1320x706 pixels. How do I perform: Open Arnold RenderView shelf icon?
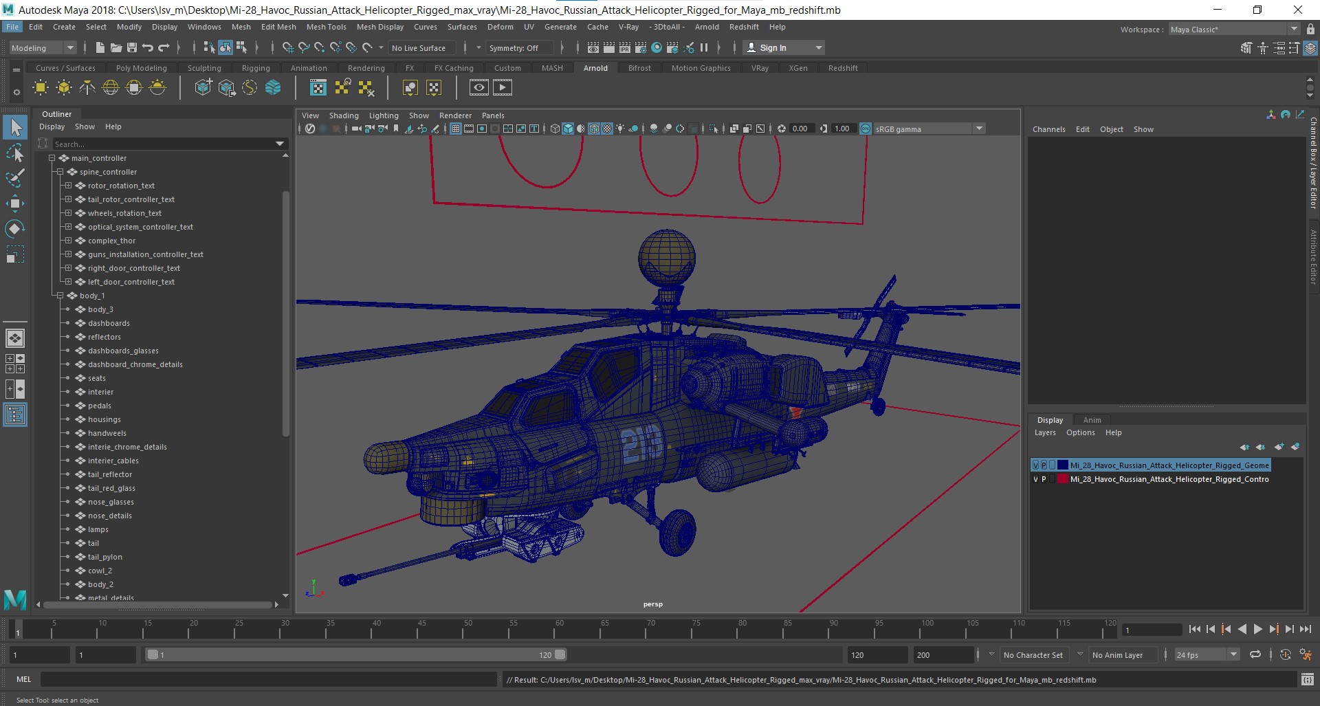coord(479,87)
